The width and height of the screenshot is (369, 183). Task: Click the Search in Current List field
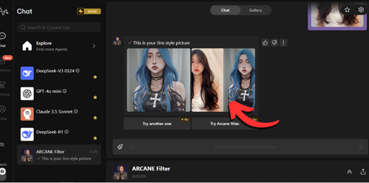tap(59, 28)
